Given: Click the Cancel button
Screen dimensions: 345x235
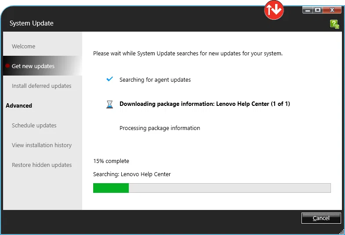Looking at the screenshot, I should 321,218.
